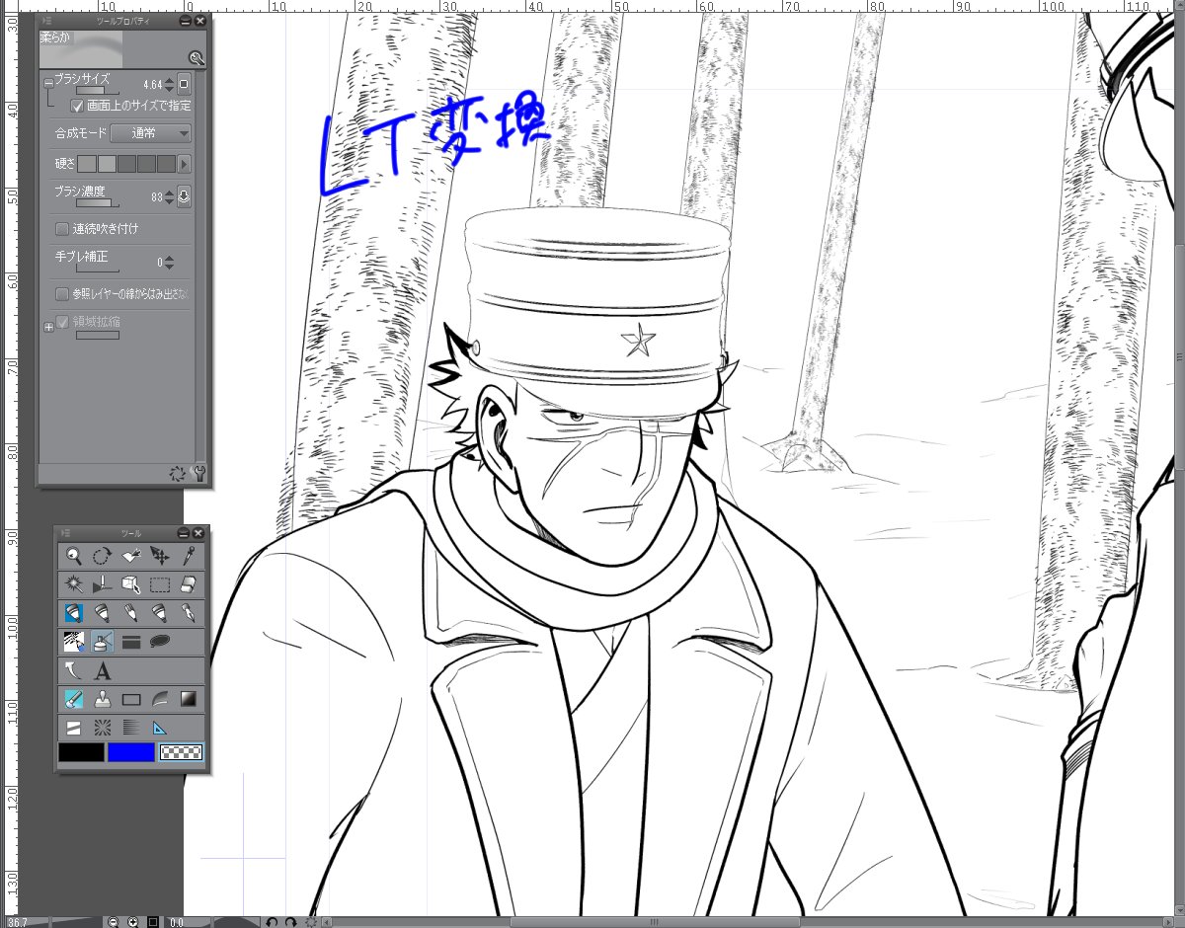Select the highlighted blue marker pen tool

tap(73, 612)
